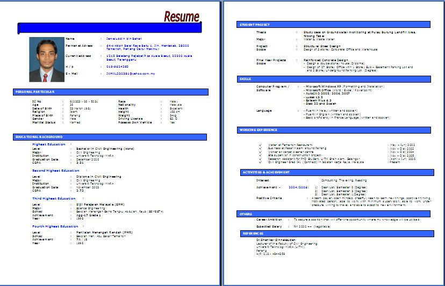Click the Second Highest Education heading
Image resolution: width=445 pixels, height=286 pixels.
click(x=56, y=171)
